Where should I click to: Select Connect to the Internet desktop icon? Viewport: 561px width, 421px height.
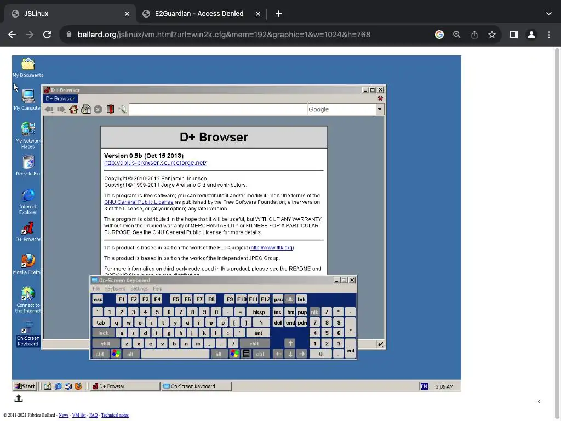(x=28, y=300)
